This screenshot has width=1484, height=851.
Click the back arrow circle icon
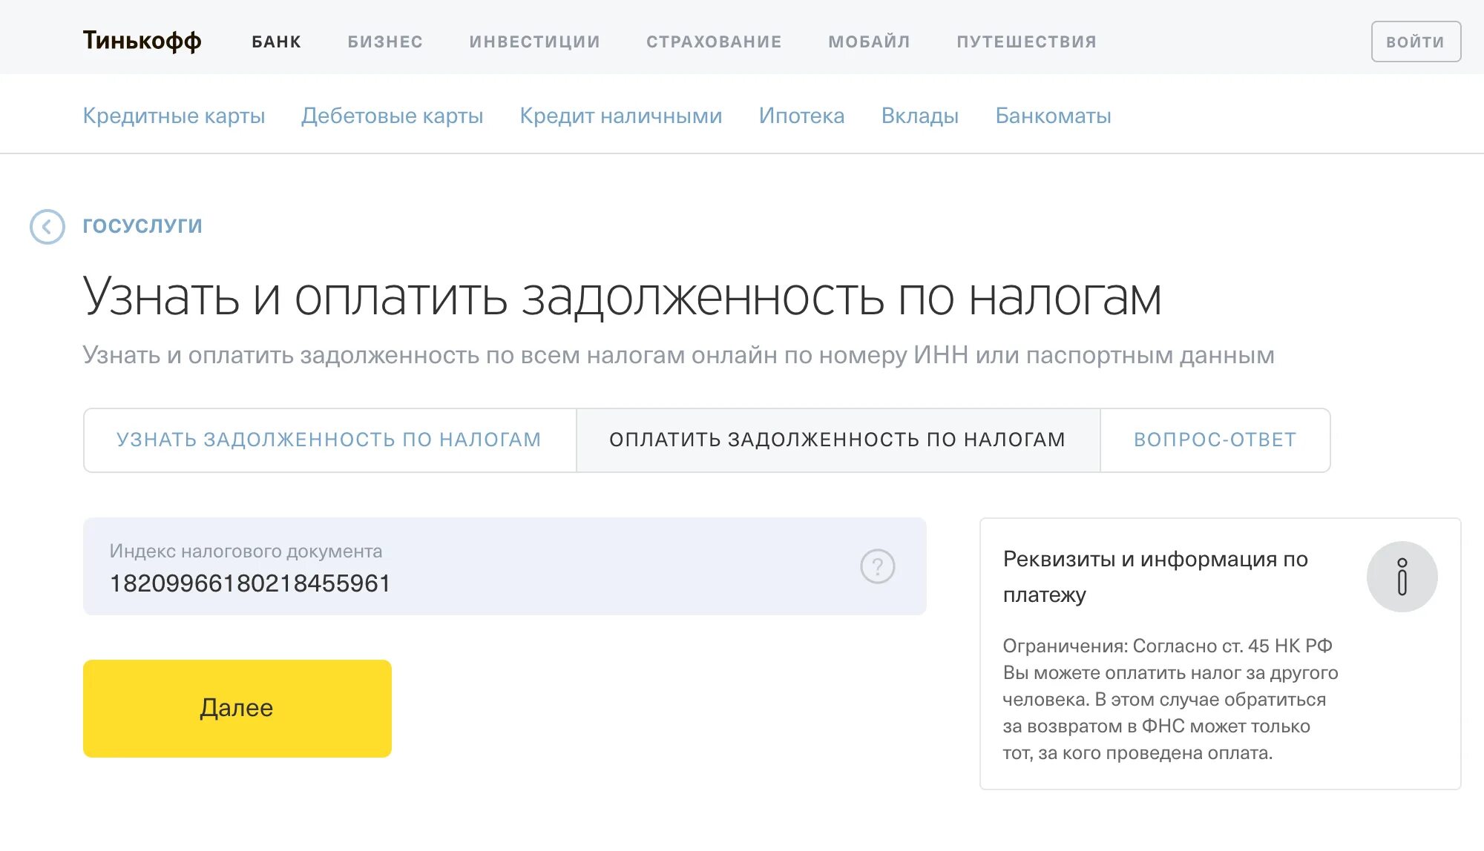tap(47, 227)
